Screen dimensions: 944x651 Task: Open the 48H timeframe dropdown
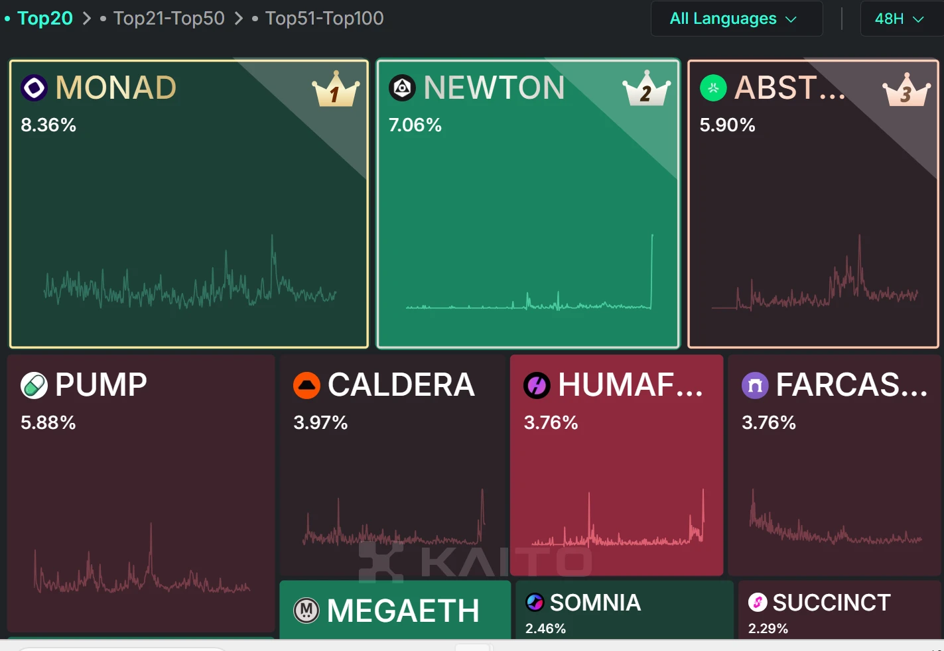899,19
